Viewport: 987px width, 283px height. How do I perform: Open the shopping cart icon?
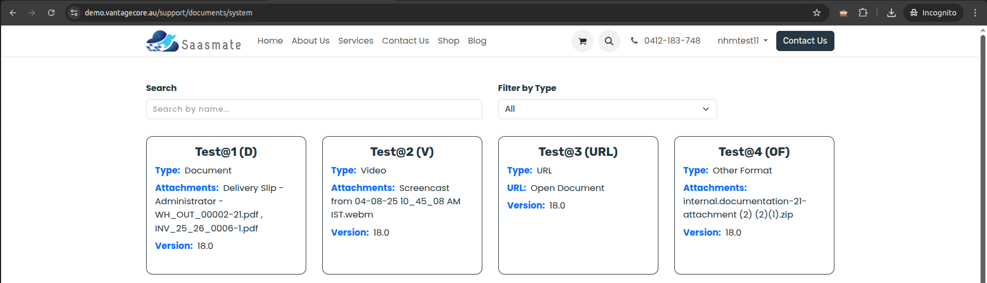582,41
